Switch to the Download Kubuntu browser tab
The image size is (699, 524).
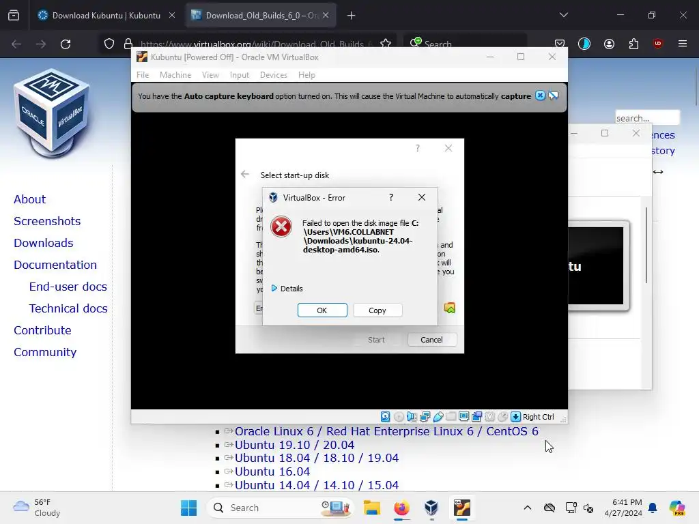tap(106, 16)
